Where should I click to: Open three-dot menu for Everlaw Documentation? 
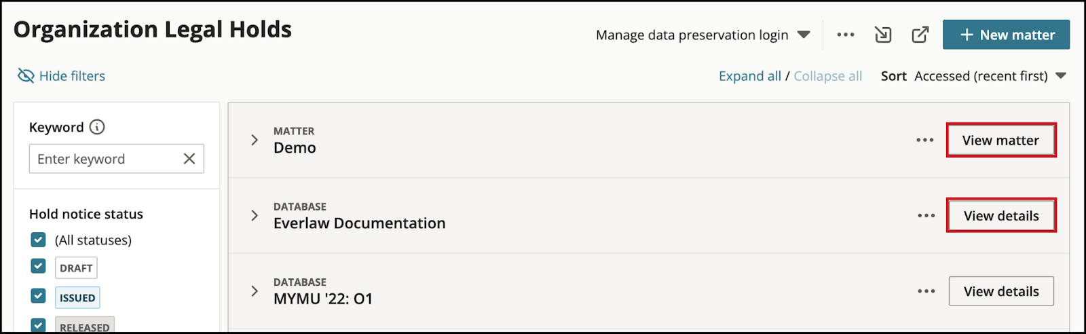pyautogui.click(x=926, y=215)
